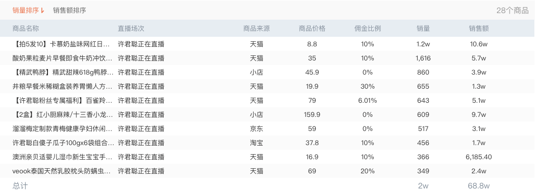Open the 卡慕奶盐味网红日 product link
Viewport: 545px width, 195px height.
(x=63, y=44)
